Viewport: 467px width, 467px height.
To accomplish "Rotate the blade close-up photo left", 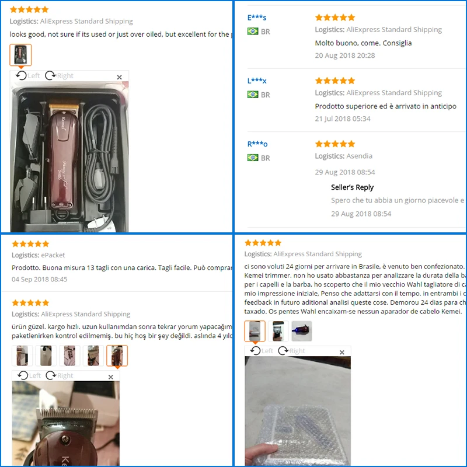I will (29, 375).
